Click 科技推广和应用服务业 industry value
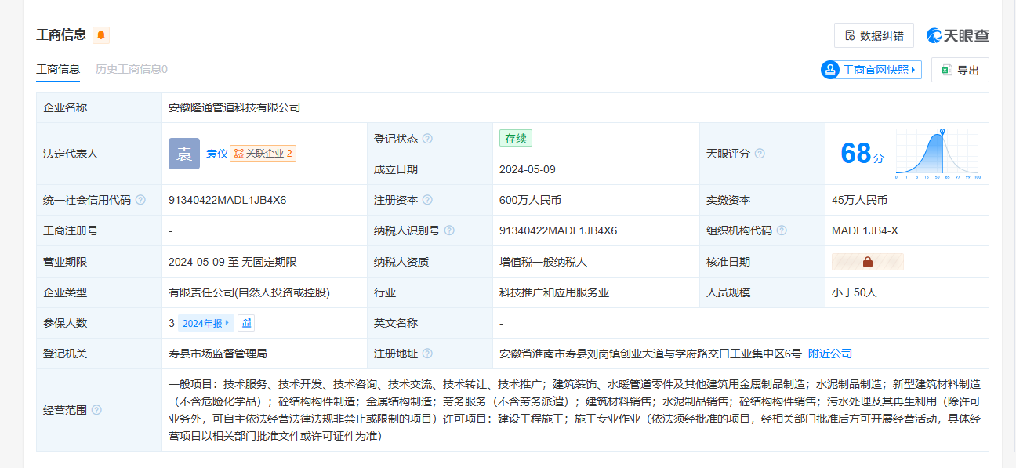Viewport: 1016px width, 468px height. coord(554,292)
